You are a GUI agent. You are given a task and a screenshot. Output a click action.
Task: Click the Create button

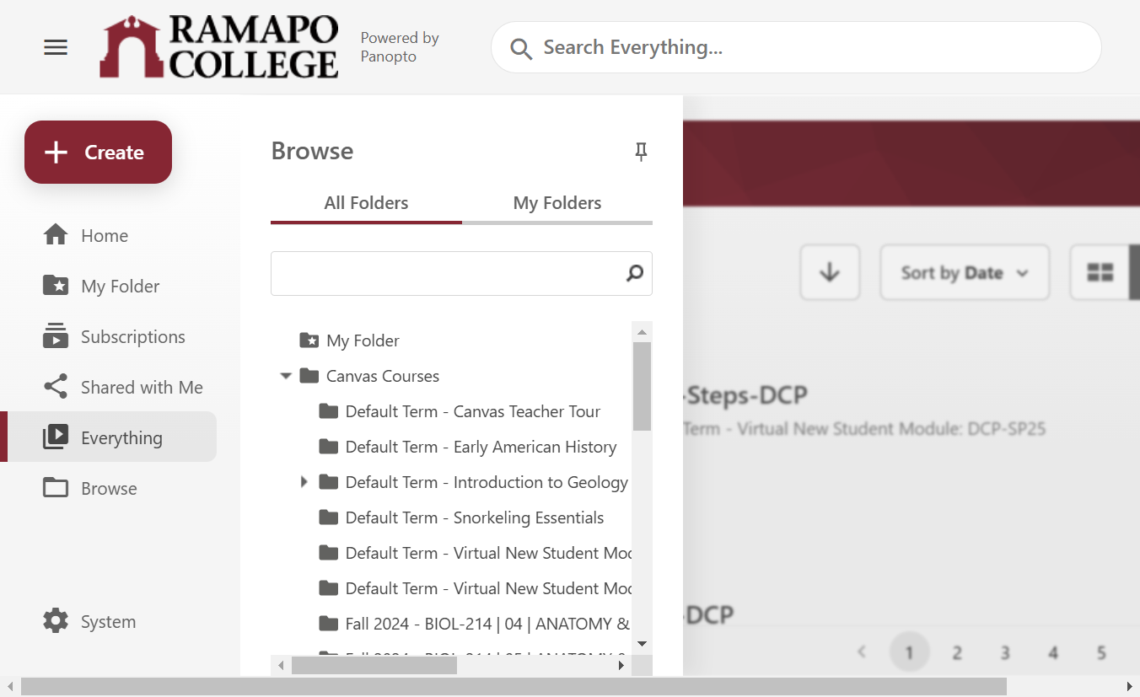(98, 152)
